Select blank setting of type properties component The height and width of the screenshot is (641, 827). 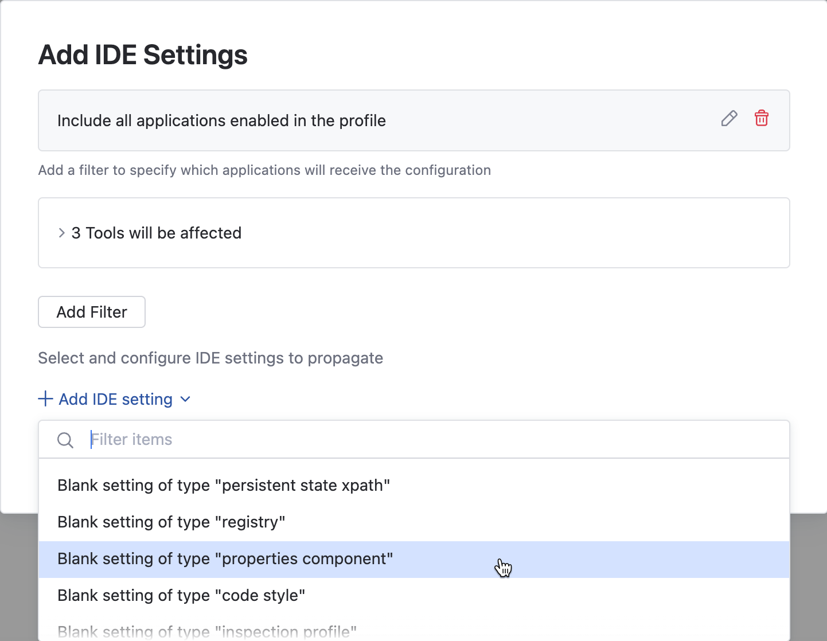click(224, 559)
